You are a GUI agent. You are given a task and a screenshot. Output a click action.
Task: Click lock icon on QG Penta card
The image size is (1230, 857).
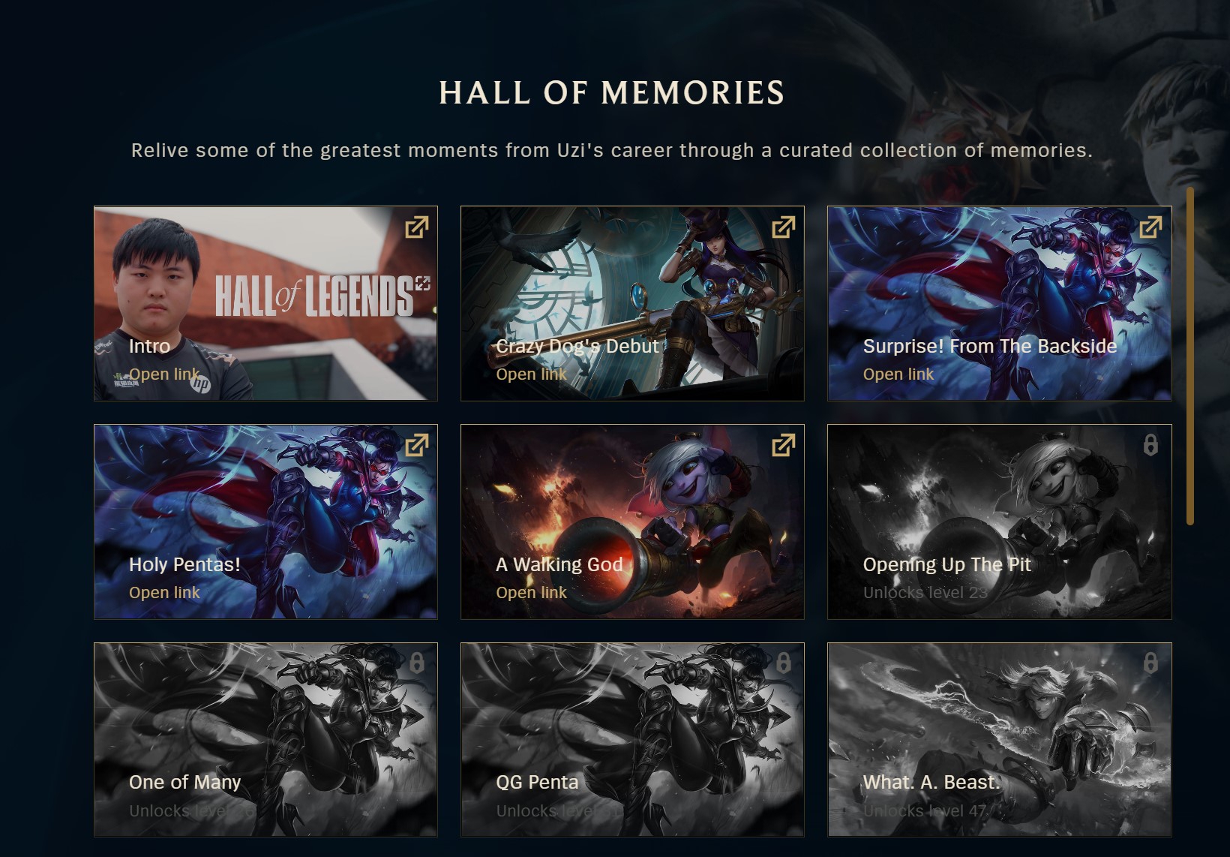click(x=784, y=663)
